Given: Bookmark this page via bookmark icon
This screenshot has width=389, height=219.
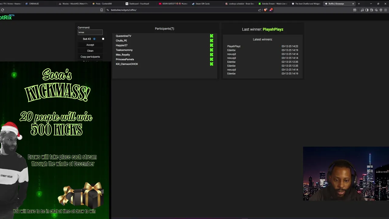Looking at the screenshot, I should tap(102, 10).
